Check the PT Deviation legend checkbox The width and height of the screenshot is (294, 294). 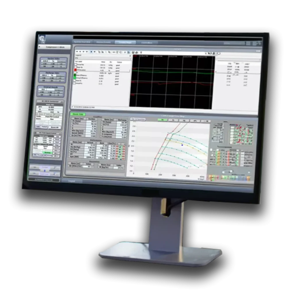75,70
